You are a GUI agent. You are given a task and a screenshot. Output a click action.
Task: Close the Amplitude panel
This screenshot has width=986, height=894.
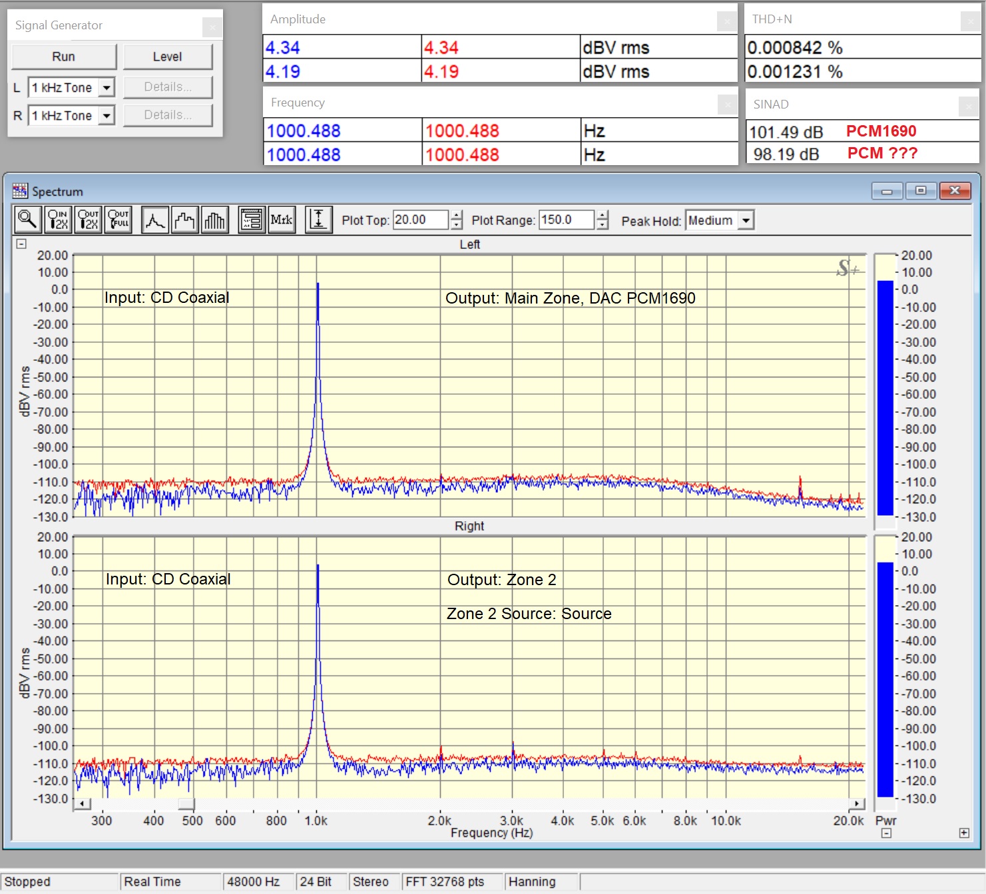coord(727,21)
